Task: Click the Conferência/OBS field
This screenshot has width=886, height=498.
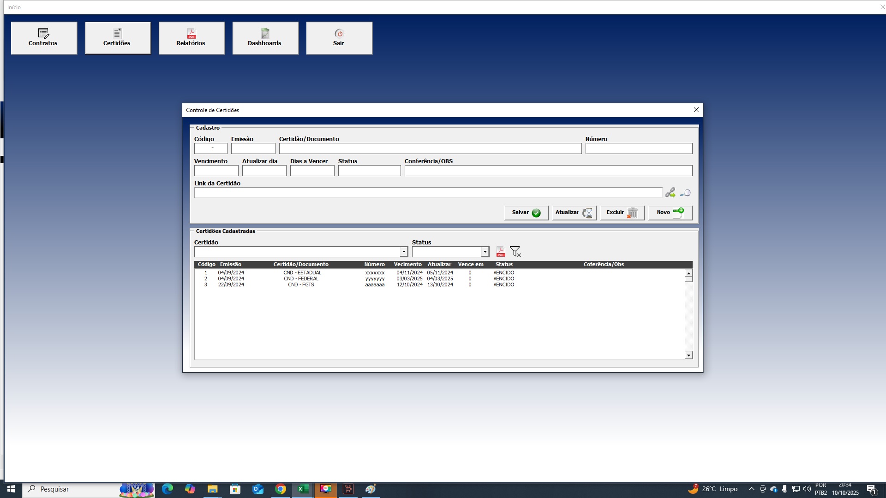Action: click(x=549, y=171)
